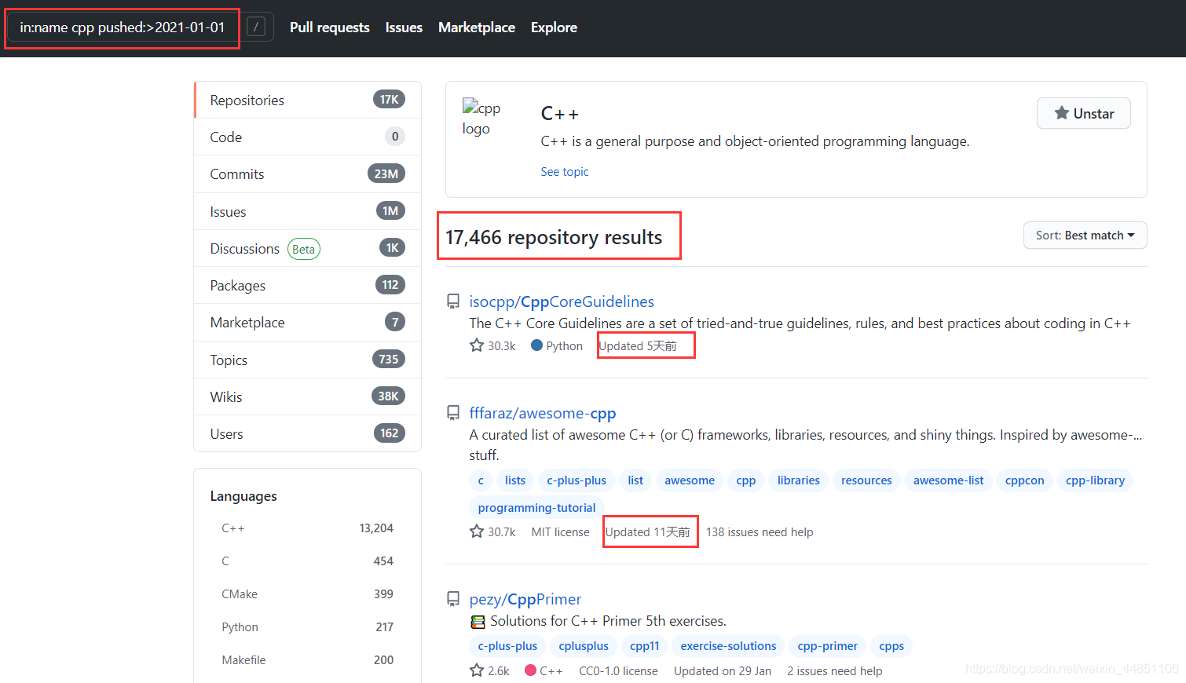Filter results by C language
Image resolution: width=1186 pixels, height=683 pixels.
307,561
